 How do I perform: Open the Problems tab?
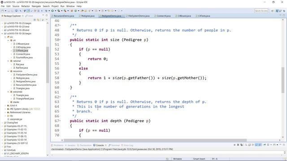pos(57,145)
